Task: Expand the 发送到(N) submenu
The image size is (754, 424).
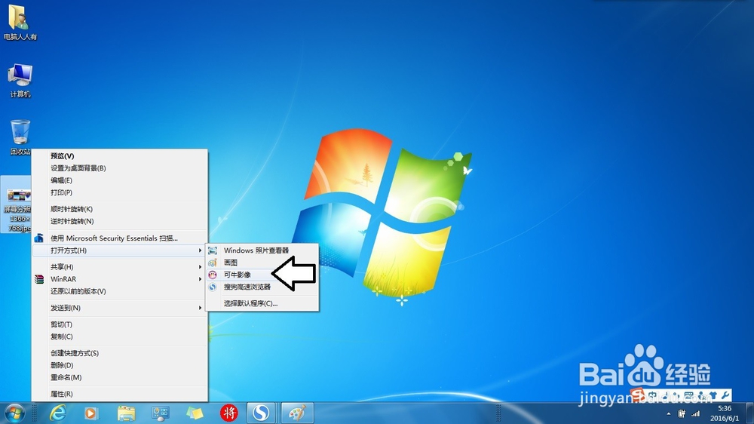Action: point(120,308)
